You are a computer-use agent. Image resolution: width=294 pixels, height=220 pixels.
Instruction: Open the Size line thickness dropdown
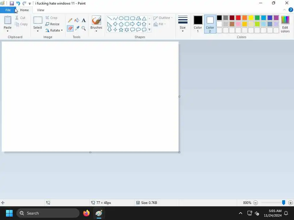click(183, 24)
